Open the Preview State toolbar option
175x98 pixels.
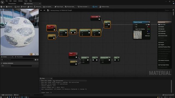tap(69, 7)
